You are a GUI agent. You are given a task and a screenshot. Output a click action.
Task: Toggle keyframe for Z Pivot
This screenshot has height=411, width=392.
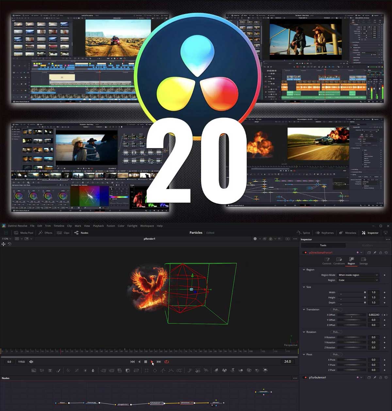pos(384,370)
